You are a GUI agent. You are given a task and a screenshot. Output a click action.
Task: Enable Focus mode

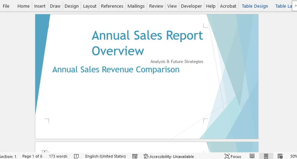[x=233, y=156]
